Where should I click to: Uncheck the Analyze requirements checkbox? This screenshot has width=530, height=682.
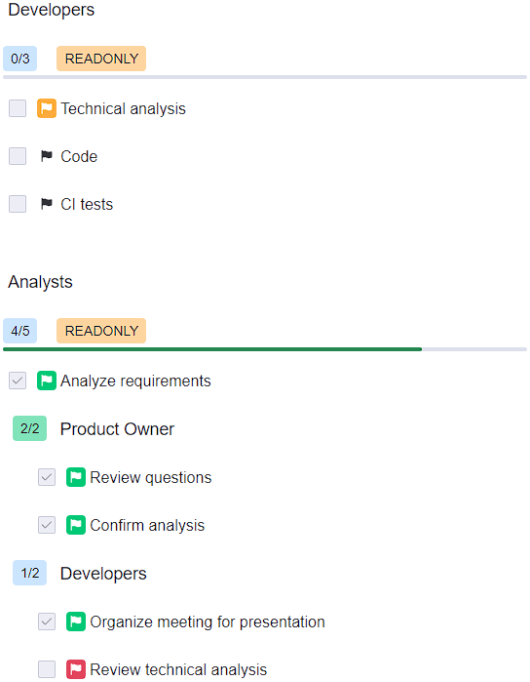tap(18, 381)
